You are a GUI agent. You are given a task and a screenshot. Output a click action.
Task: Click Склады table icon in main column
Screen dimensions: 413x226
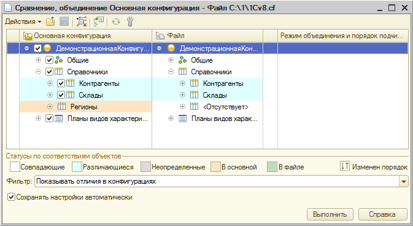pyautogui.click(x=71, y=95)
